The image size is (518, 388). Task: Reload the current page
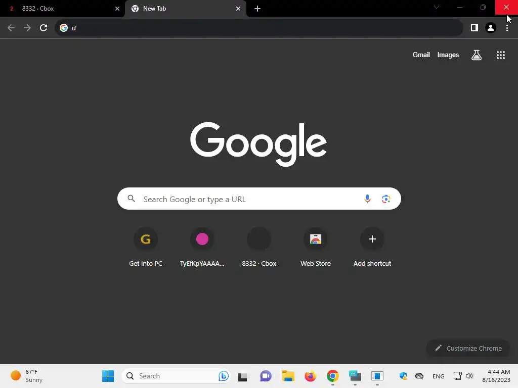[x=44, y=28]
